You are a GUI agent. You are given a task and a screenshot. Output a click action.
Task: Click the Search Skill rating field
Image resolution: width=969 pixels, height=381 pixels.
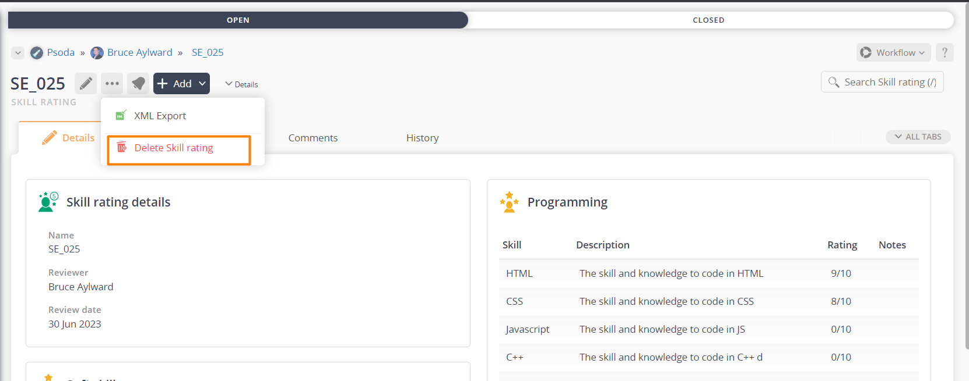tap(882, 82)
